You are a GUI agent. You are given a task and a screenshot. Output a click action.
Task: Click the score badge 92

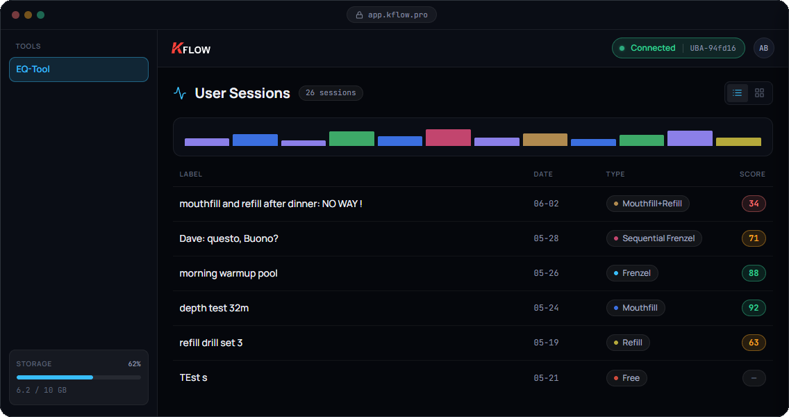click(754, 308)
